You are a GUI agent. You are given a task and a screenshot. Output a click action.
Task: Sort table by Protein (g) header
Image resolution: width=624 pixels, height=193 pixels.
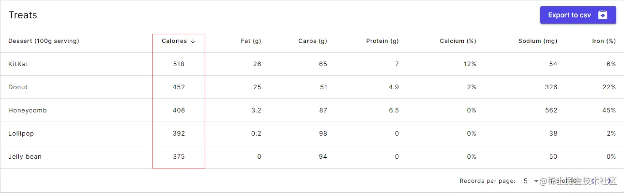point(382,41)
